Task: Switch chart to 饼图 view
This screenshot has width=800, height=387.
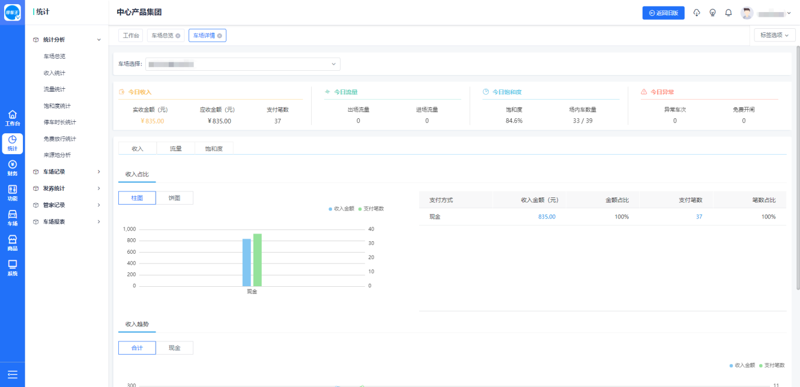Action: click(x=174, y=198)
